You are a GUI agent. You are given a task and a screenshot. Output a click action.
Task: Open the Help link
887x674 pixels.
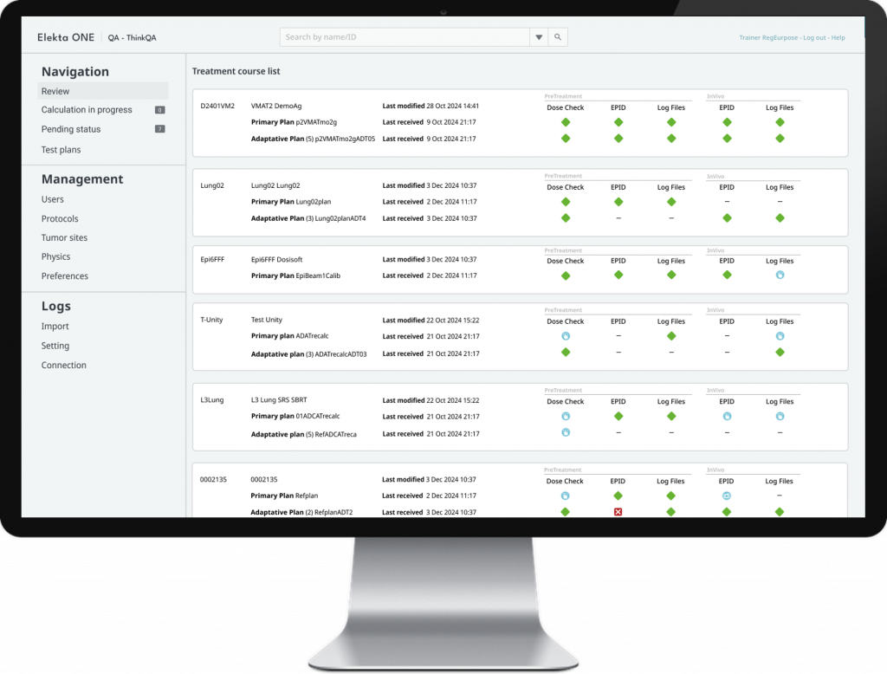(x=838, y=38)
